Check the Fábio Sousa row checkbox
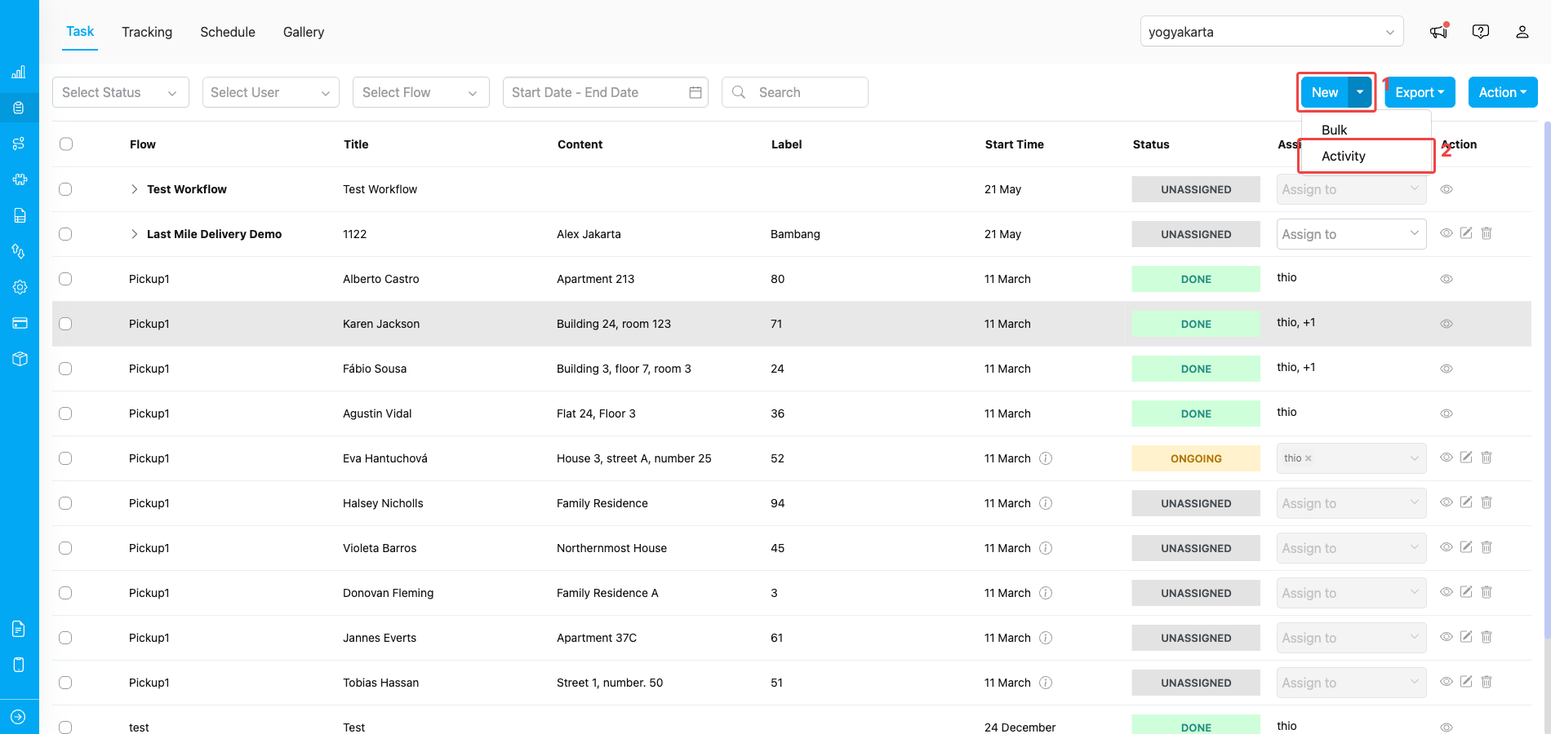This screenshot has height=734, width=1551. click(x=65, y=369)
